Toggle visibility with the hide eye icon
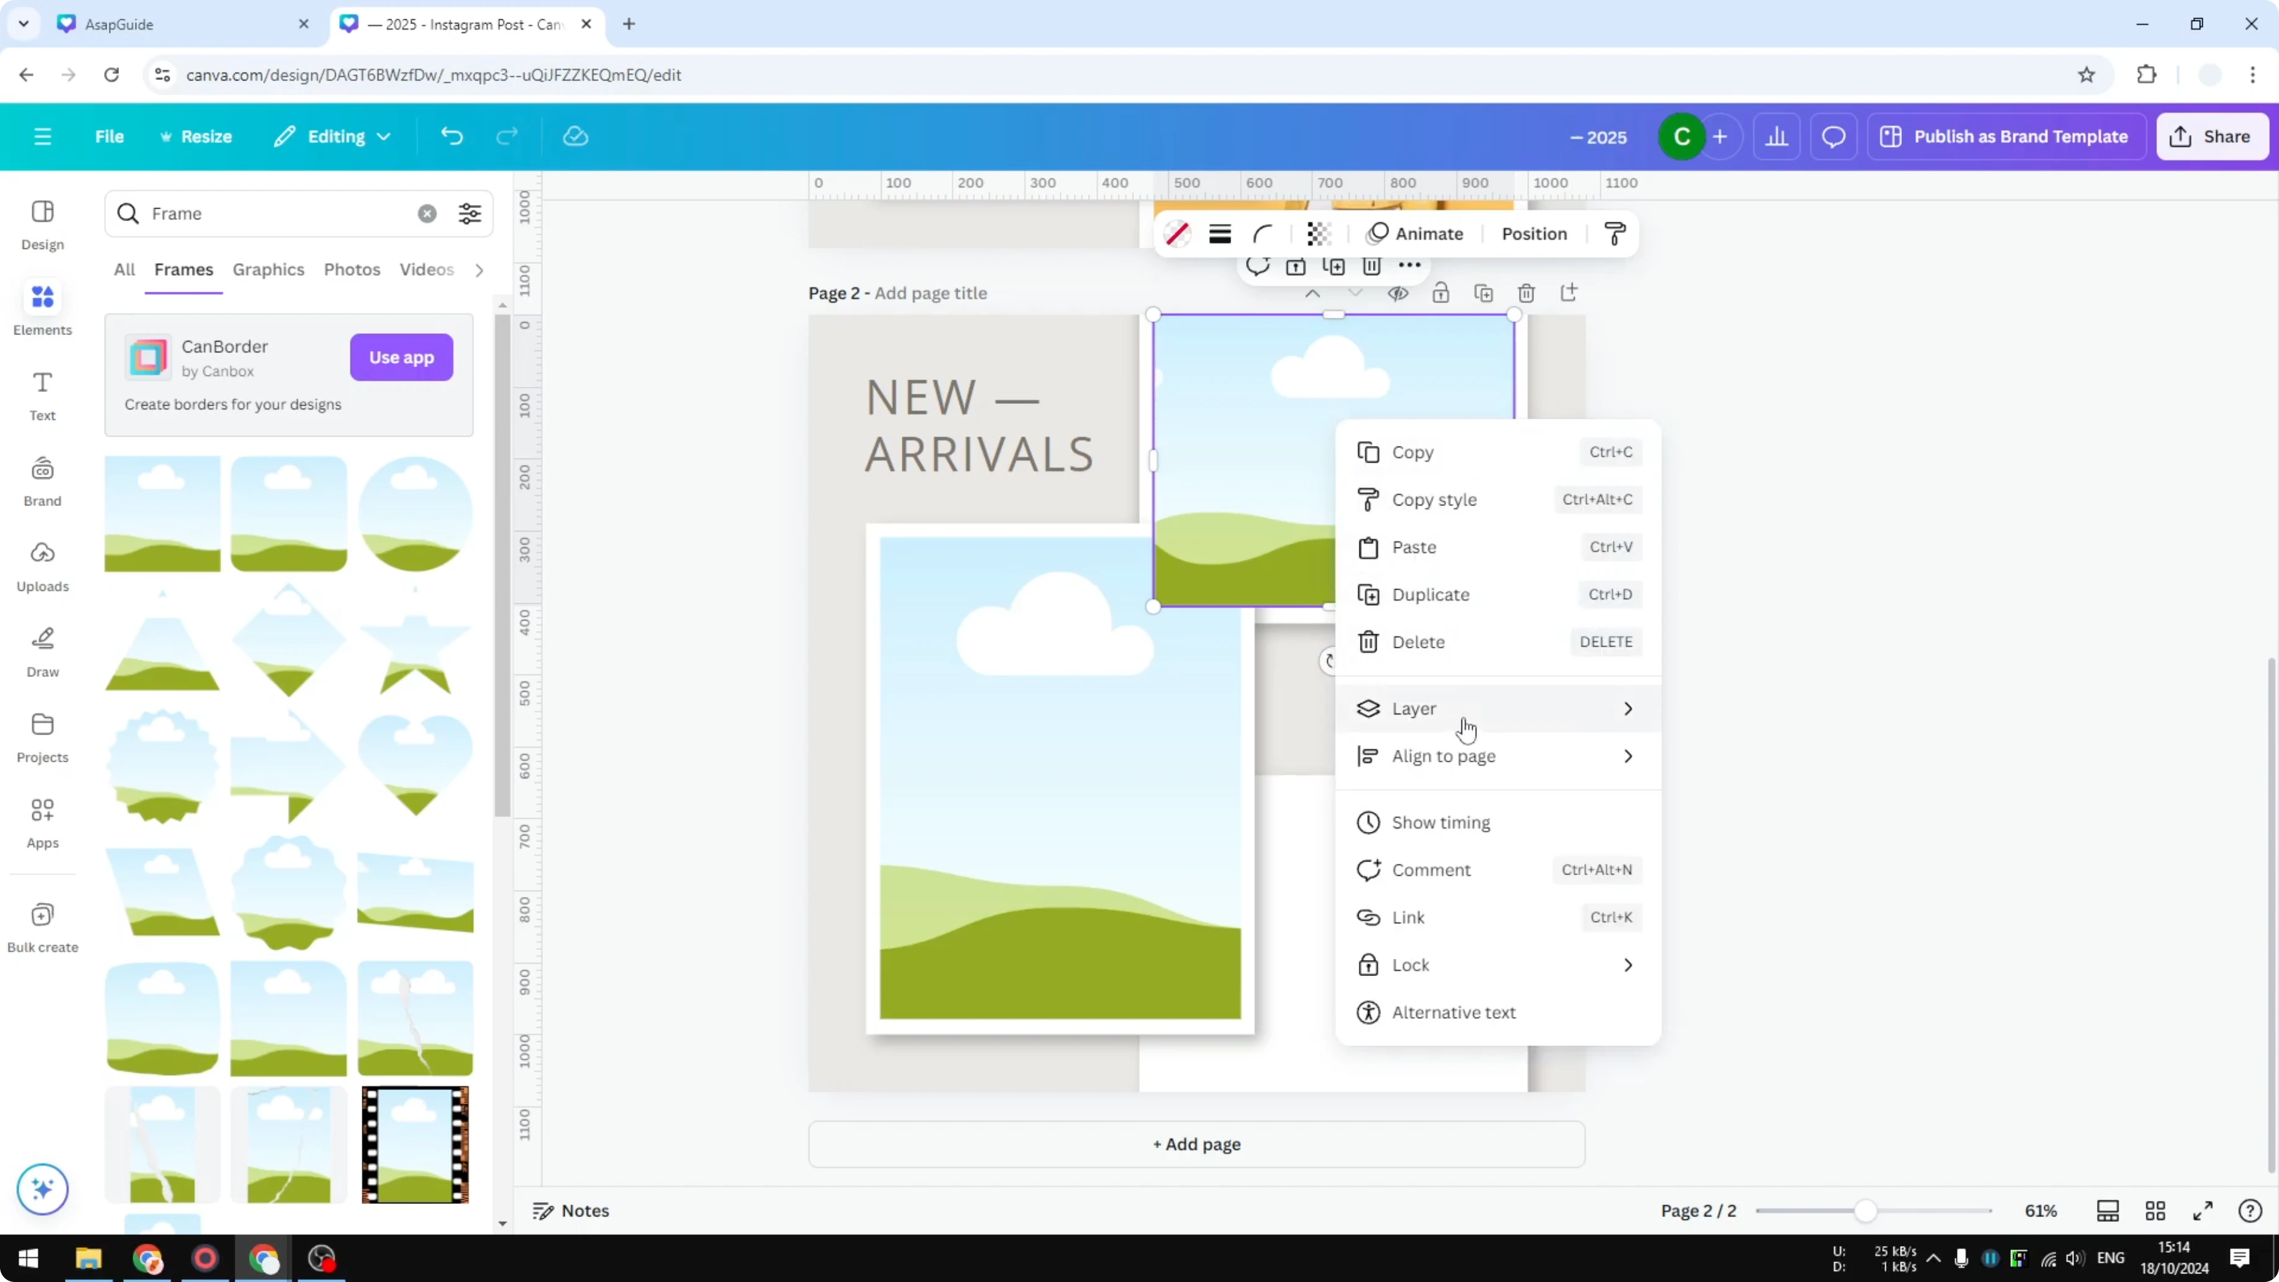Viewport: 2279px width, 1282px height. pos(1398,293)
